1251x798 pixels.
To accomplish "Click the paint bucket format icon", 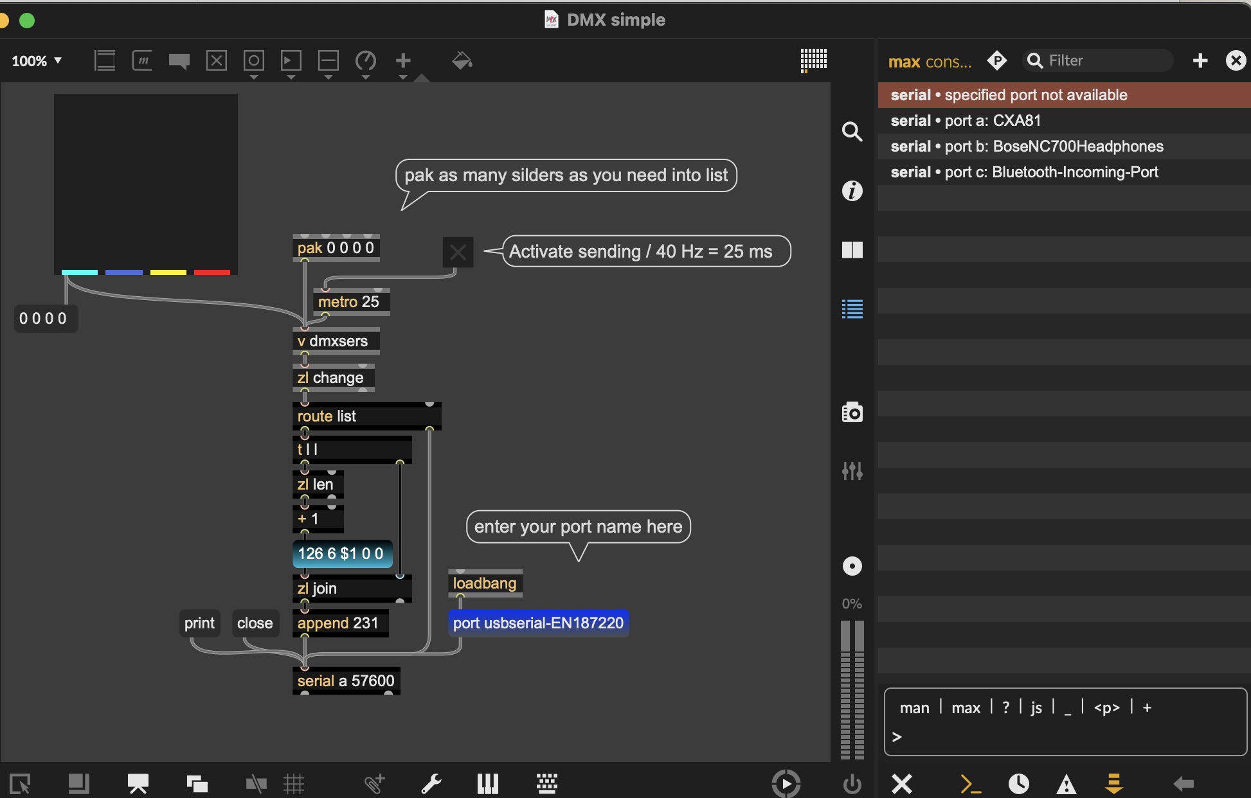I will click(462, 61).
